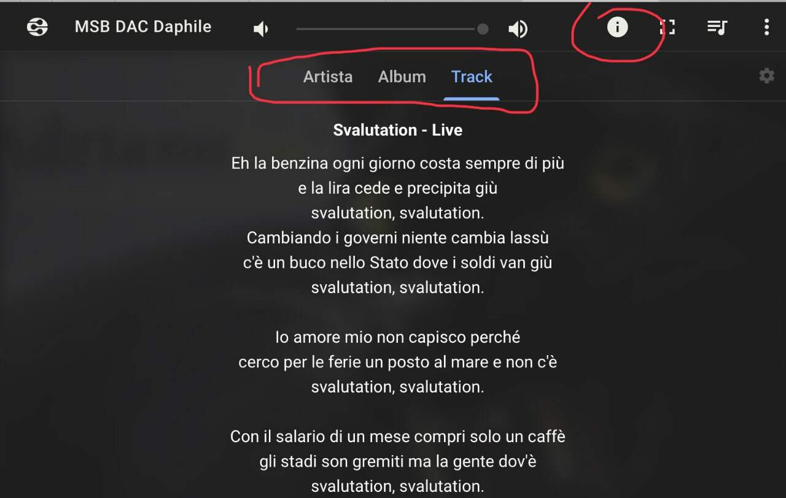Expand now playing with the fullscreen icon
Image resolution: width=786 pixels, height=498 pixels.
[667, 27]
